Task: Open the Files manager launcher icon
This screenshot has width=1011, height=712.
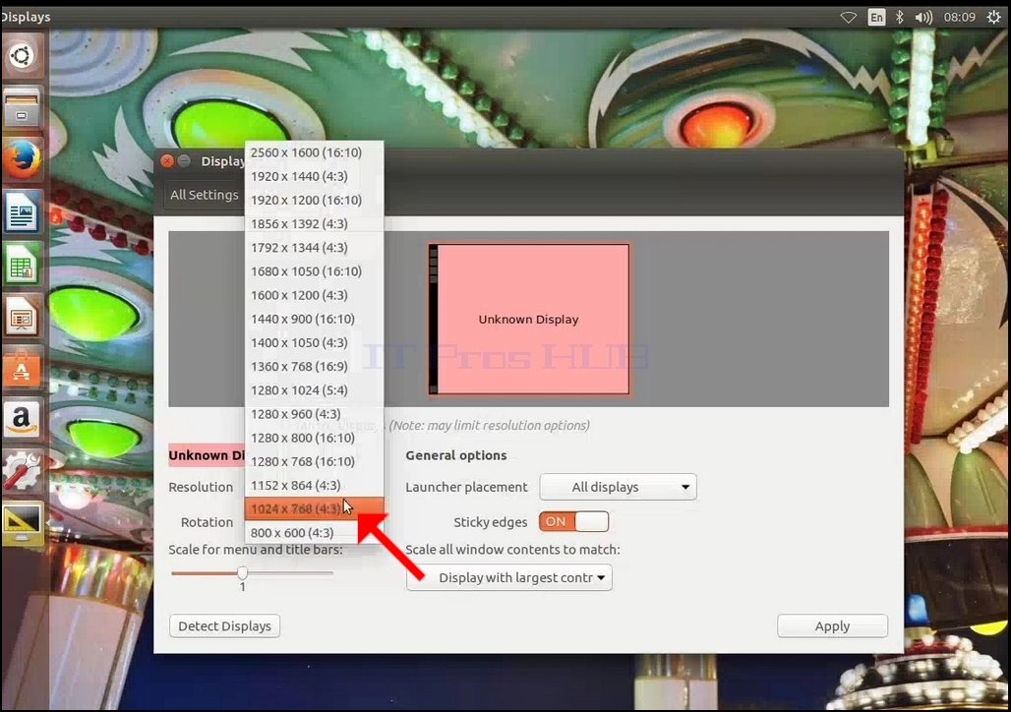Action: [22, 107]
